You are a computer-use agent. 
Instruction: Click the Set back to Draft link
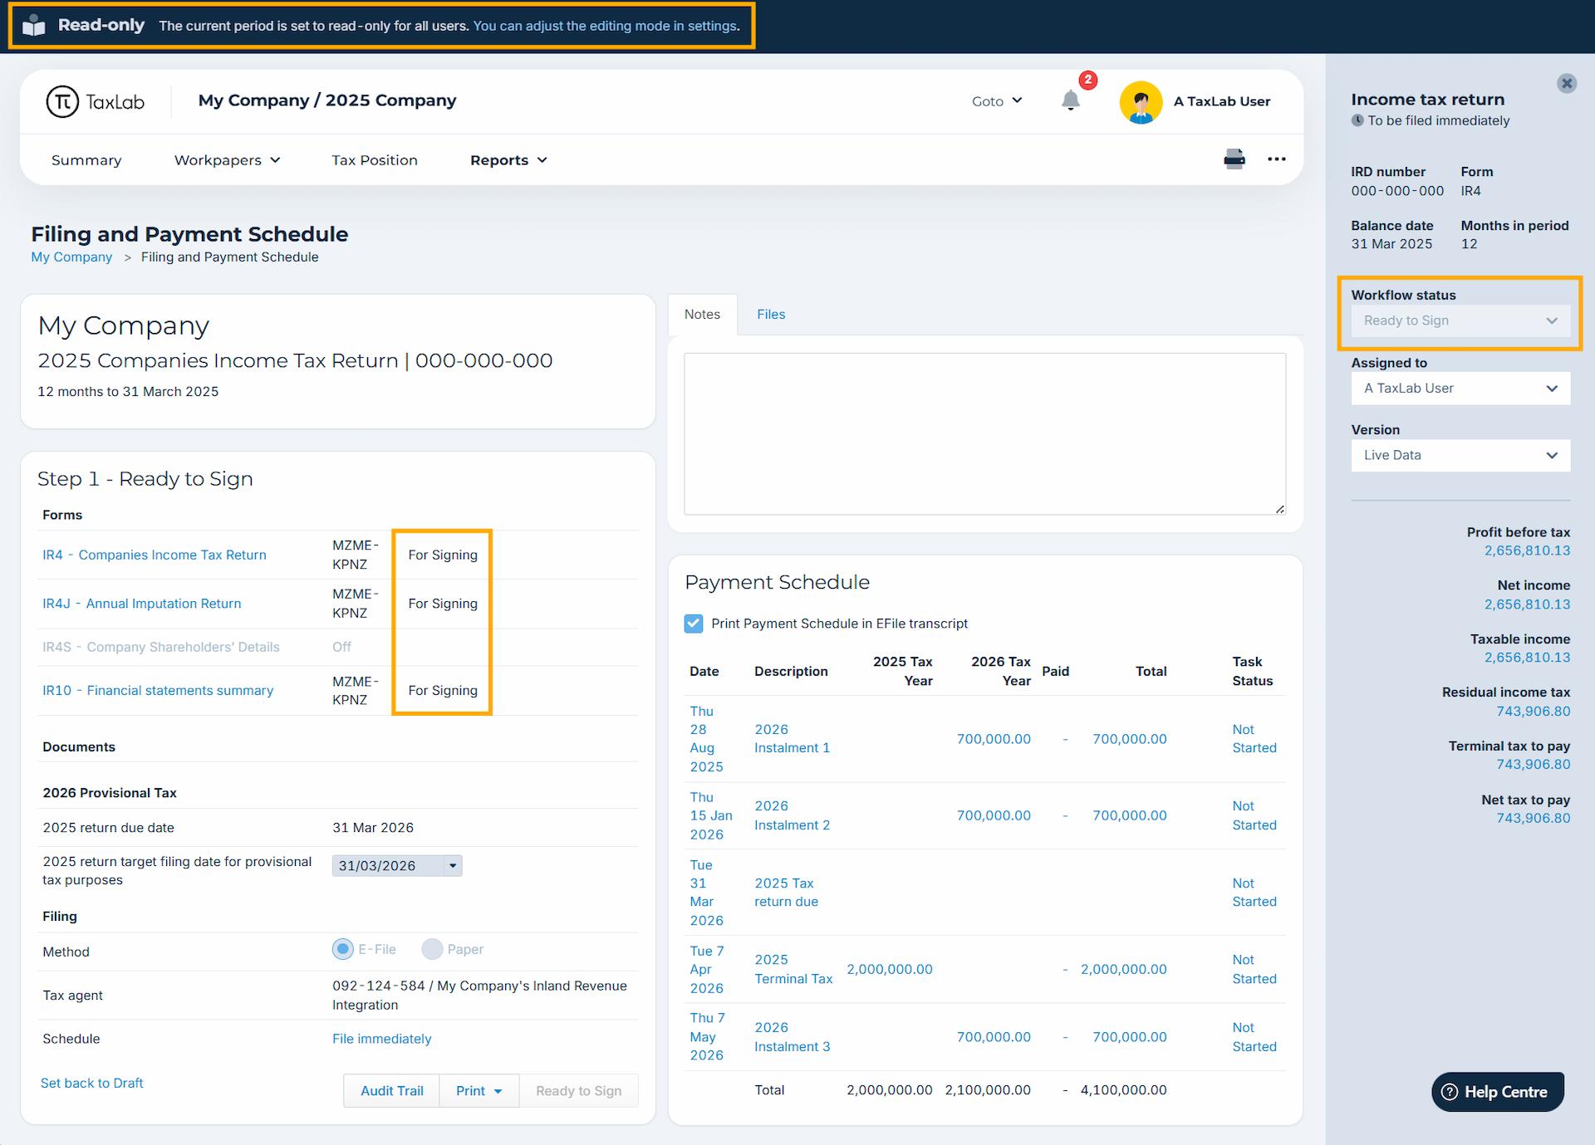coord(92,1083)
